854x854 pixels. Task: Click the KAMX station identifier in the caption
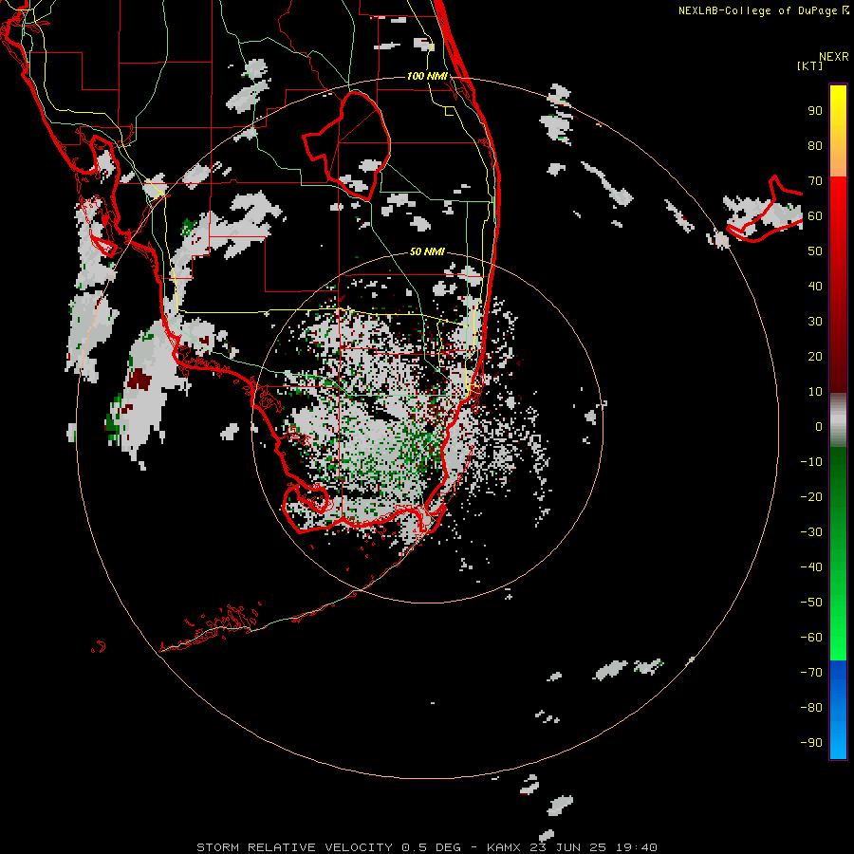[509, 847]
